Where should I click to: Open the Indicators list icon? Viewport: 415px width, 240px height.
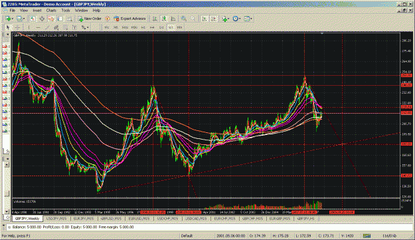224,19
